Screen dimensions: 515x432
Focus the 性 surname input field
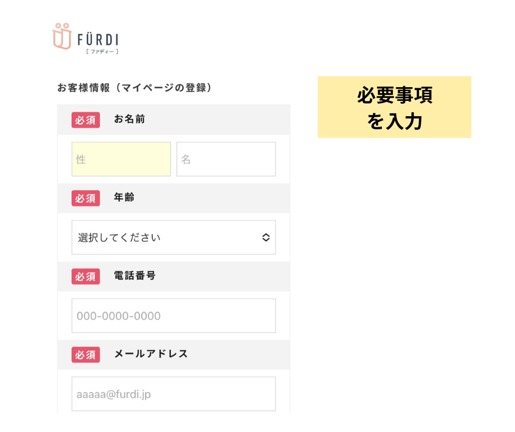(x=121, y=159)
